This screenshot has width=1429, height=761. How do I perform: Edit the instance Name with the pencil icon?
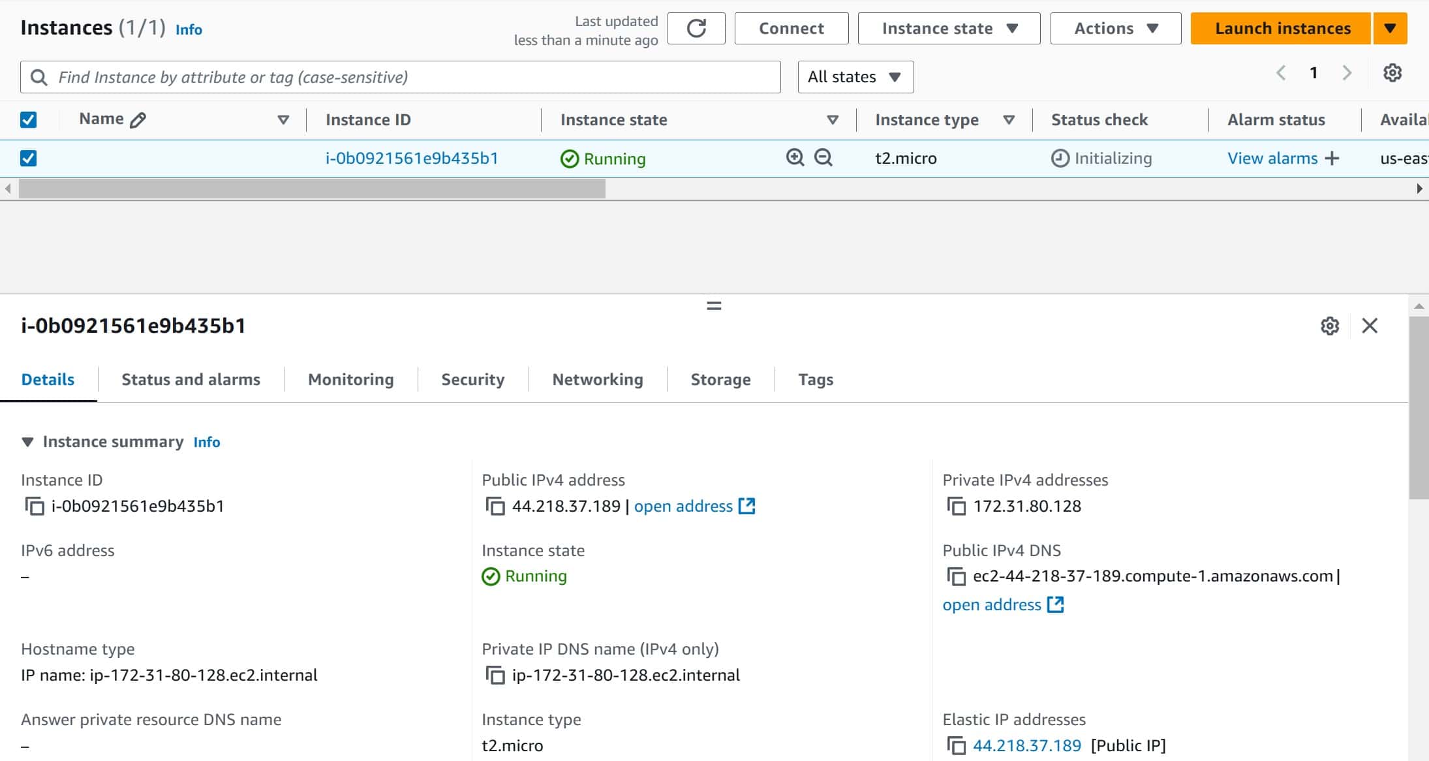(x=138, y=119)
